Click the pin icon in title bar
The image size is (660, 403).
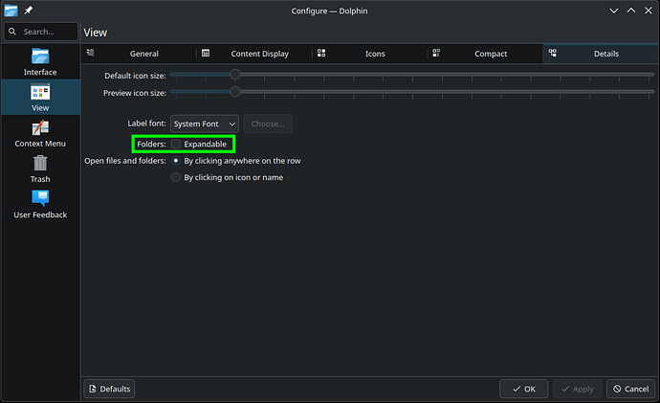(30, 11)
